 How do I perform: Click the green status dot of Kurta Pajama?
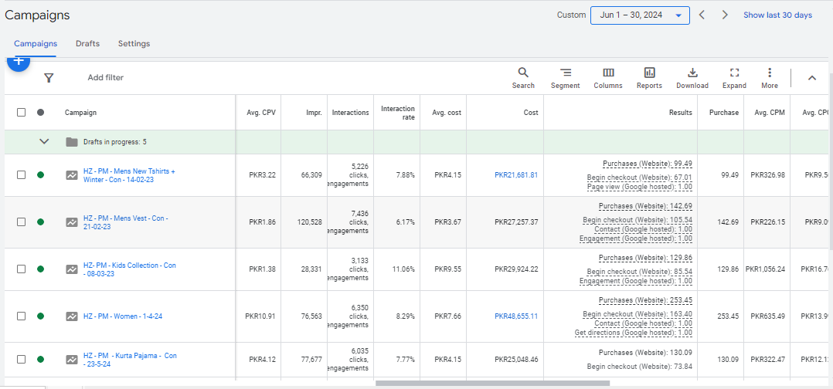click(40, 359)
